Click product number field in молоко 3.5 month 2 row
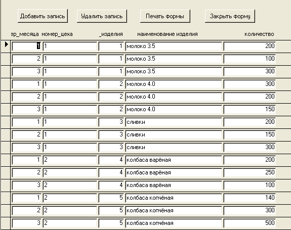This screenshot has width=291, height=230. [x=111, y=59]
